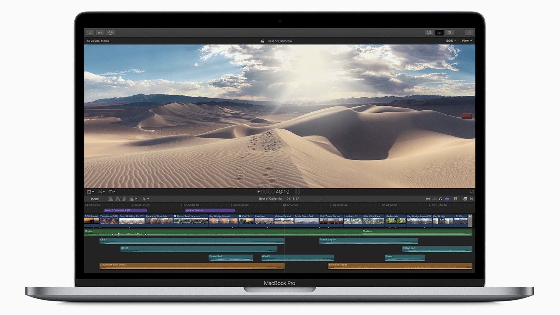This screenshot has width=560, height=315.
Task: Click the Connect clip to storyline icon
Action: click(x=110, y=199)
